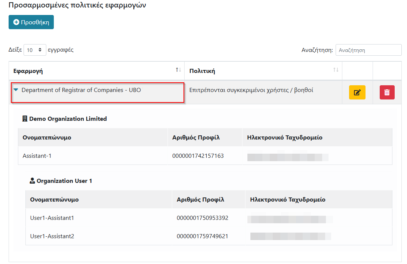Click the User1-Assistant2 name entry
Image resolution: width=407 pixels, height=264 pixels.
[52, 236]
